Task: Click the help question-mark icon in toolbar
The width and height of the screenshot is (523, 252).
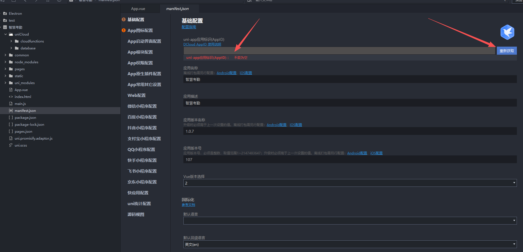Action: 59,1
